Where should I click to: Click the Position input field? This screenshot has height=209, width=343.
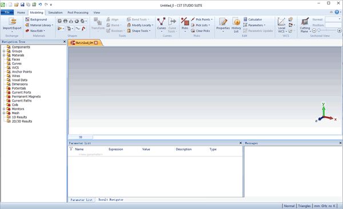333,25
